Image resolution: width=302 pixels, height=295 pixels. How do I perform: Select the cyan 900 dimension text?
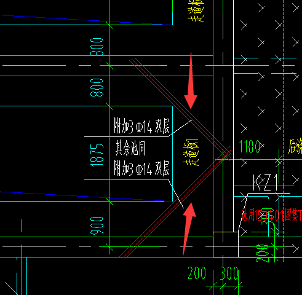tap(97, 226)
